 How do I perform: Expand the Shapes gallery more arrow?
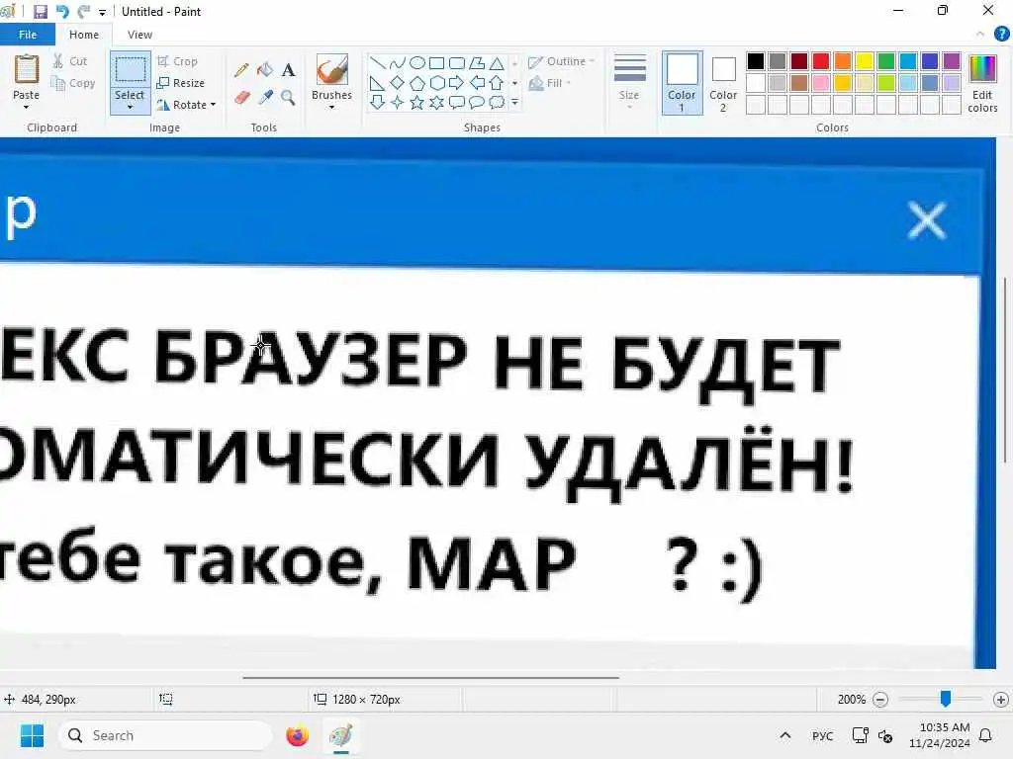pos(514,102)
